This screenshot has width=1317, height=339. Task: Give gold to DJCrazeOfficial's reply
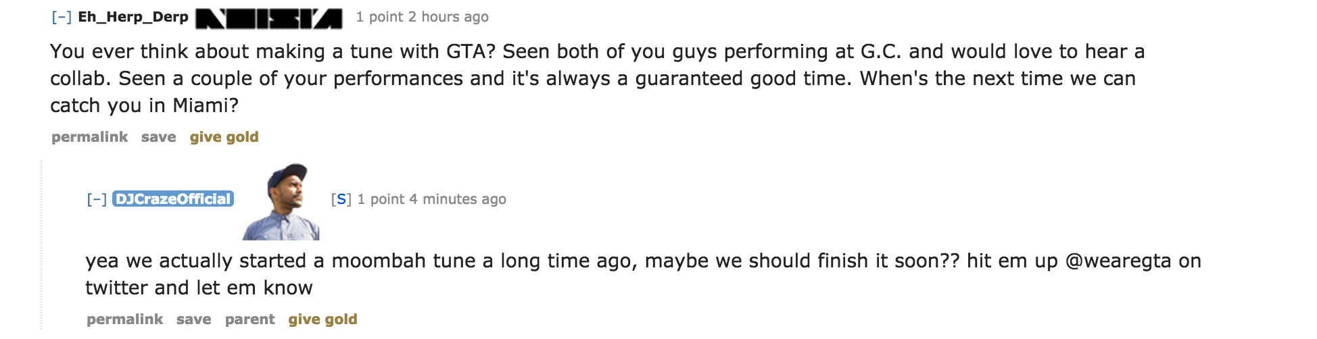tap(322, 319)
